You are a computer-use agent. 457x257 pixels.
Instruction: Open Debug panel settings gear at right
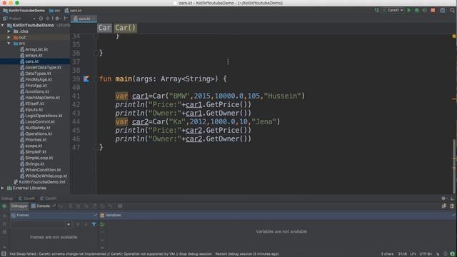443,198
